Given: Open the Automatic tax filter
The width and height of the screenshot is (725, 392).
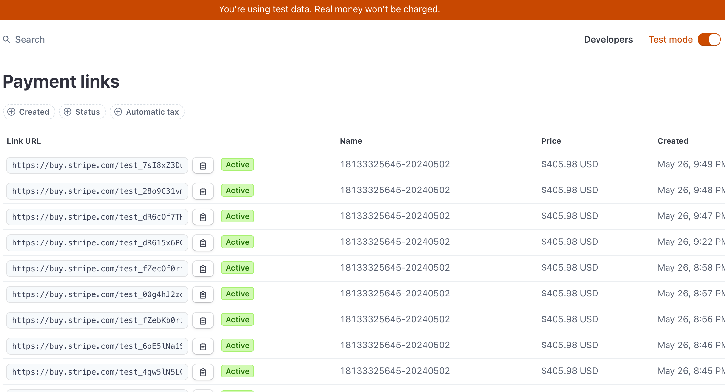Looking at the screenshot, I should point(147,112).
